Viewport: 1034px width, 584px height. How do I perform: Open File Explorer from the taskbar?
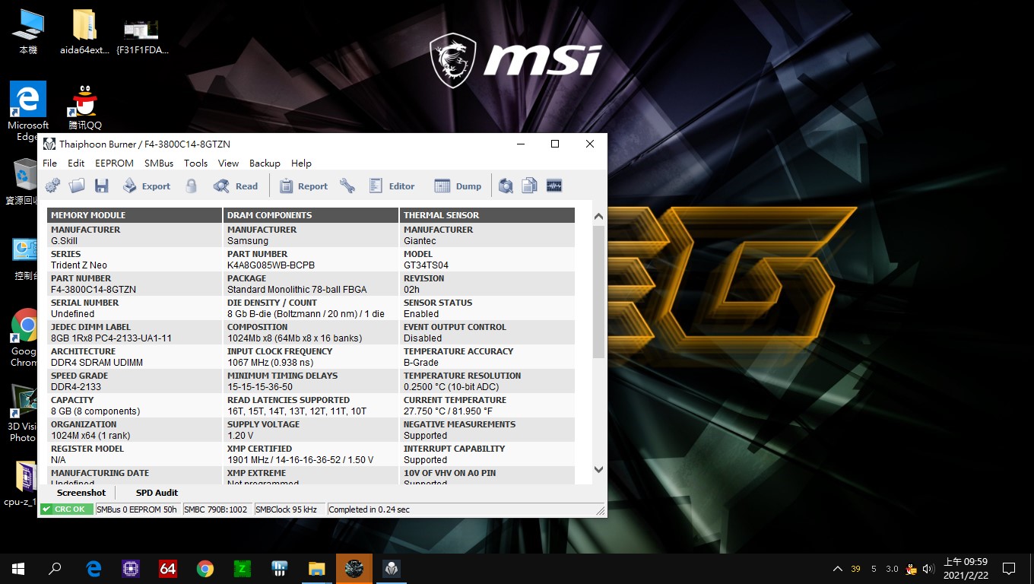tap(316, 569)
